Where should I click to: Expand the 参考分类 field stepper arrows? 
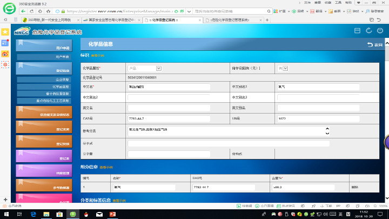[x=327, y=131]
